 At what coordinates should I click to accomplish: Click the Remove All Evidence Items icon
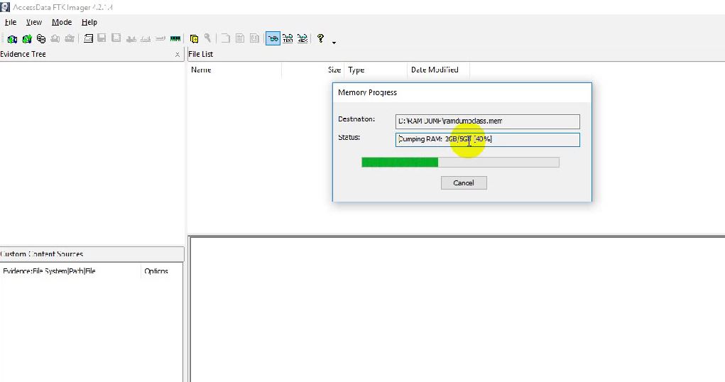tap(70, 38)
